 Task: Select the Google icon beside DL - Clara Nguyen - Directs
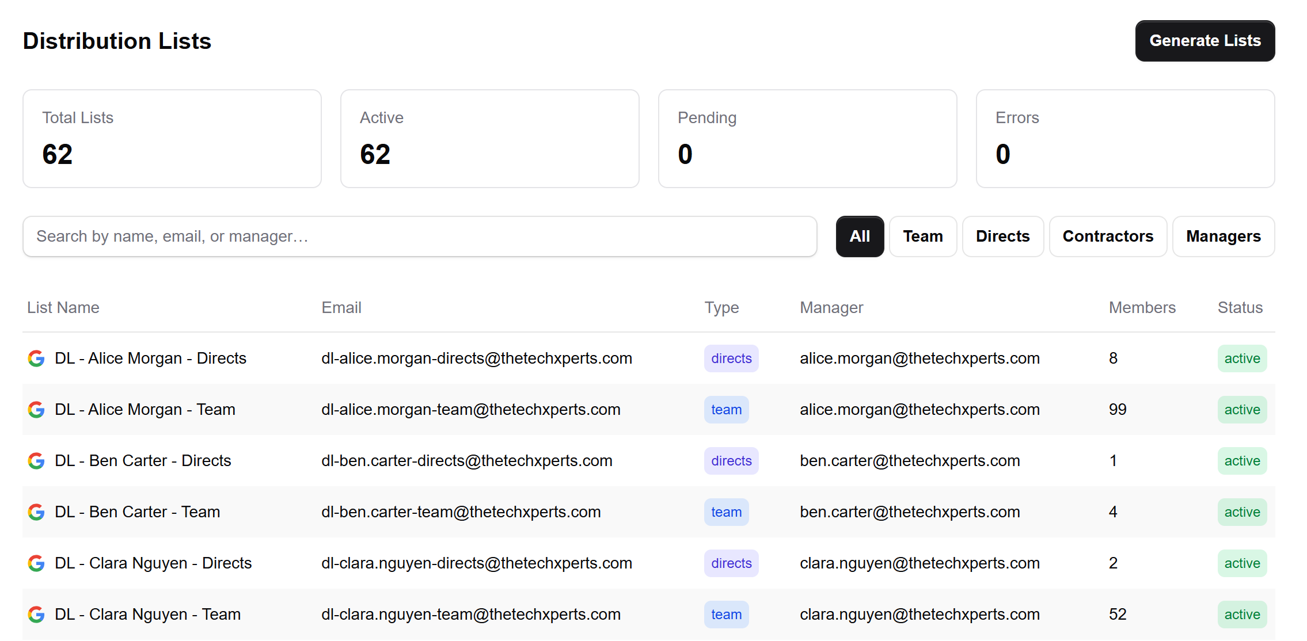(36, 563)
